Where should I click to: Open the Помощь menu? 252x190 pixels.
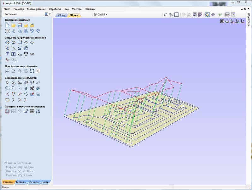[90, 9]
